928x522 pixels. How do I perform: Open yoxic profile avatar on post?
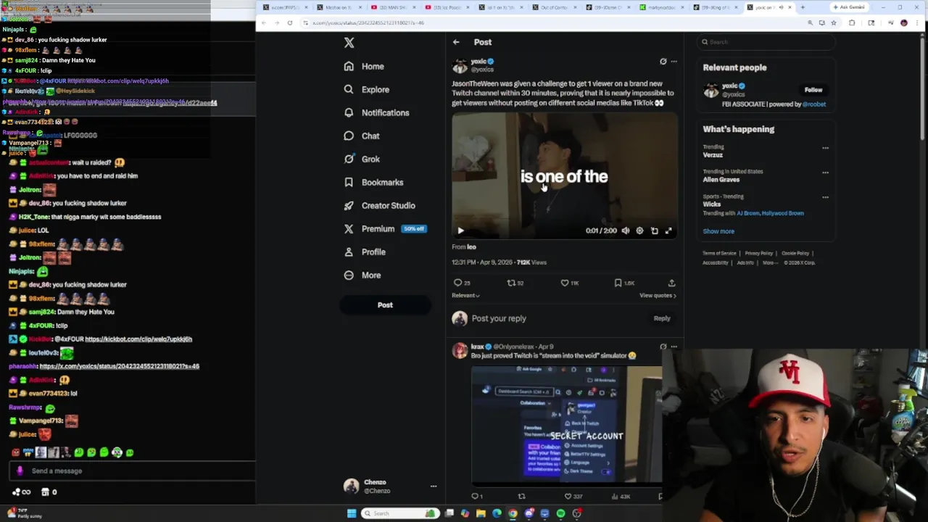point(460,67)
